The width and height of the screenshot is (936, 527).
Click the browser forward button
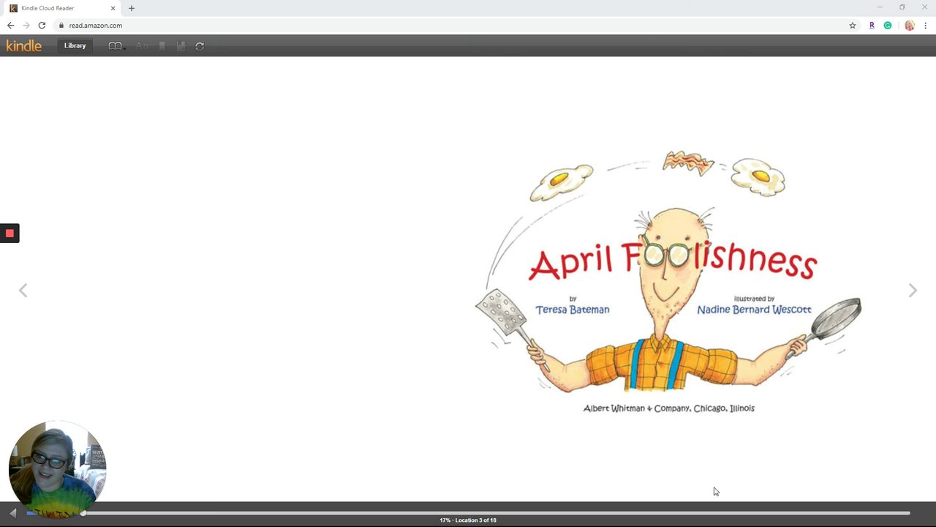point(26,25)
